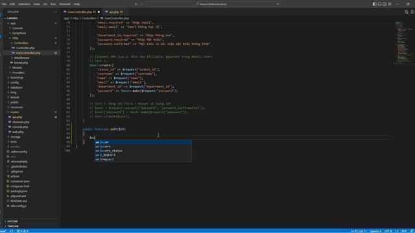Open channels.php under routes
415x233 pixels.
[20, 122]
